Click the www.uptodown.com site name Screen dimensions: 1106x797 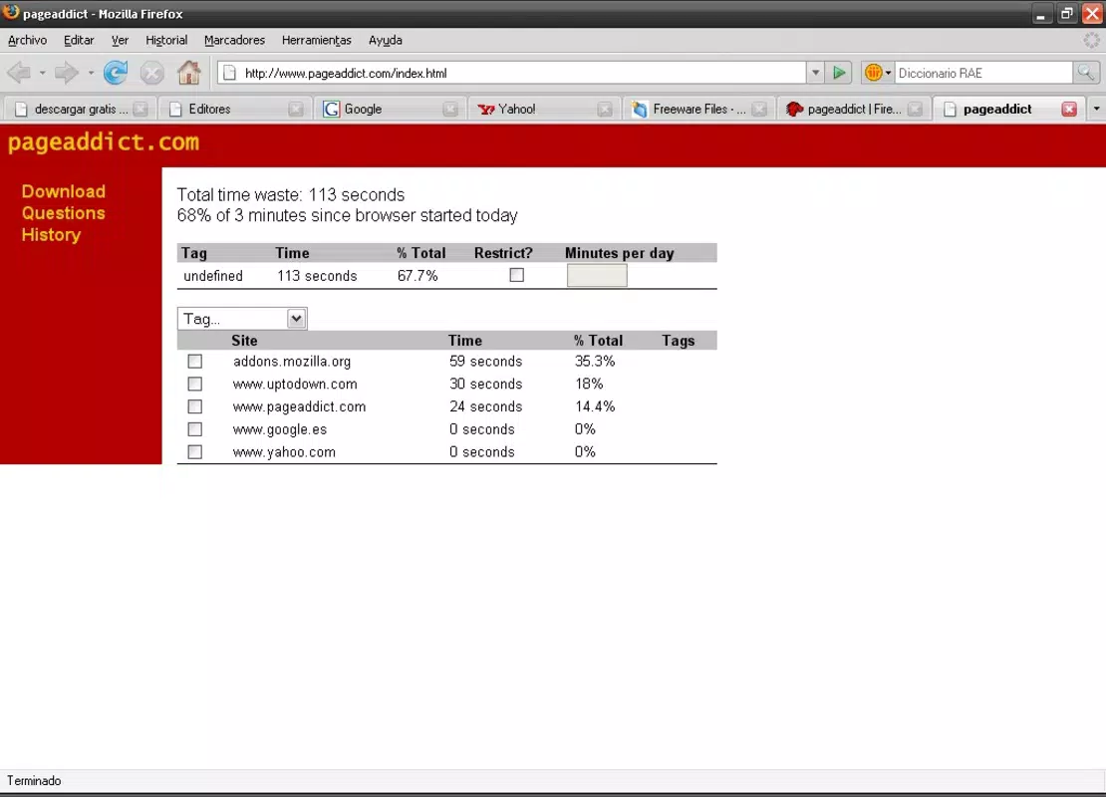pos(295,384)
